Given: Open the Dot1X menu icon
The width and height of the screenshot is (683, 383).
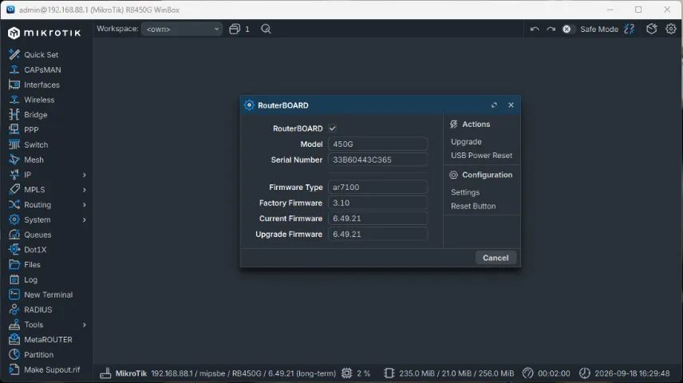Looking at the screenshot, I should pos(14,250).
